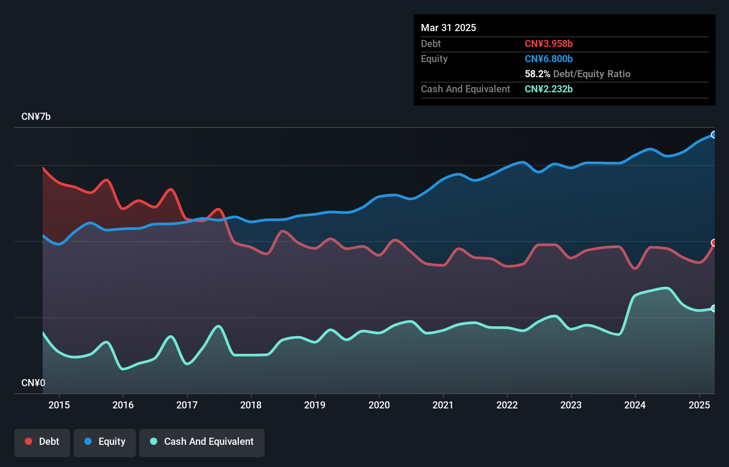Click the 2016 x-axis label
The image size is (729, 467).
(x=123, y=405)
